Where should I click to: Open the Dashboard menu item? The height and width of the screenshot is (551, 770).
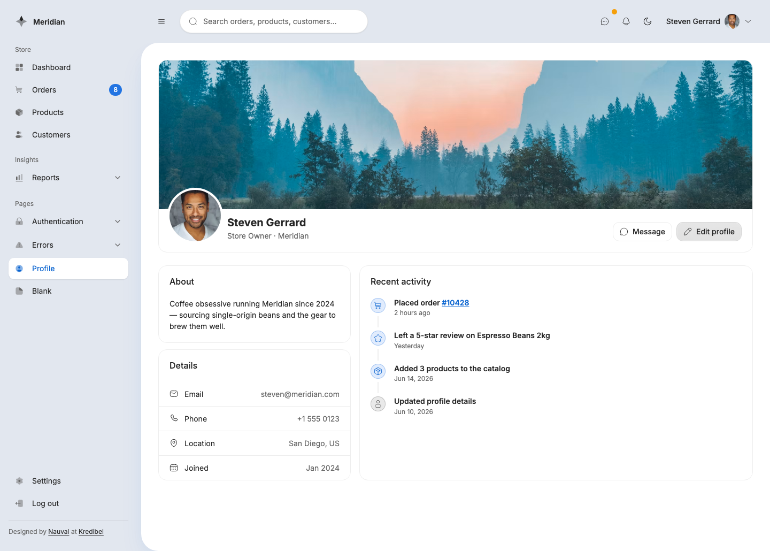pos(68,67)
